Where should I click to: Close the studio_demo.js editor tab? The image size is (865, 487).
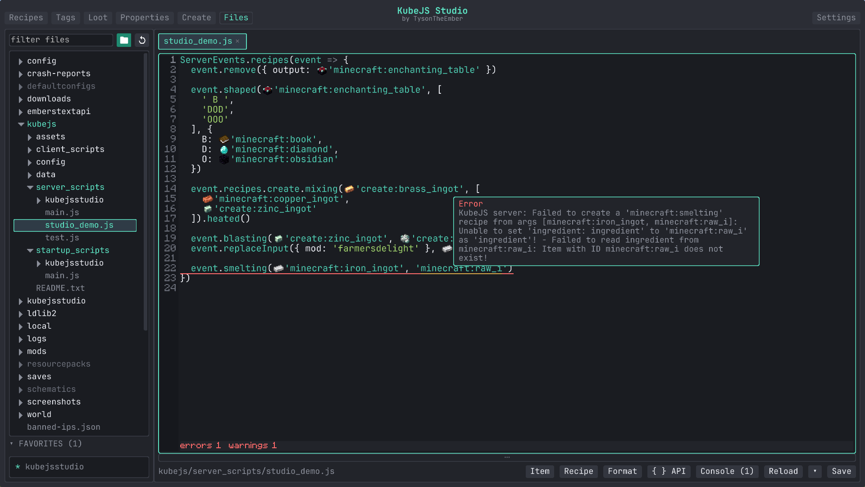[237, 41]
